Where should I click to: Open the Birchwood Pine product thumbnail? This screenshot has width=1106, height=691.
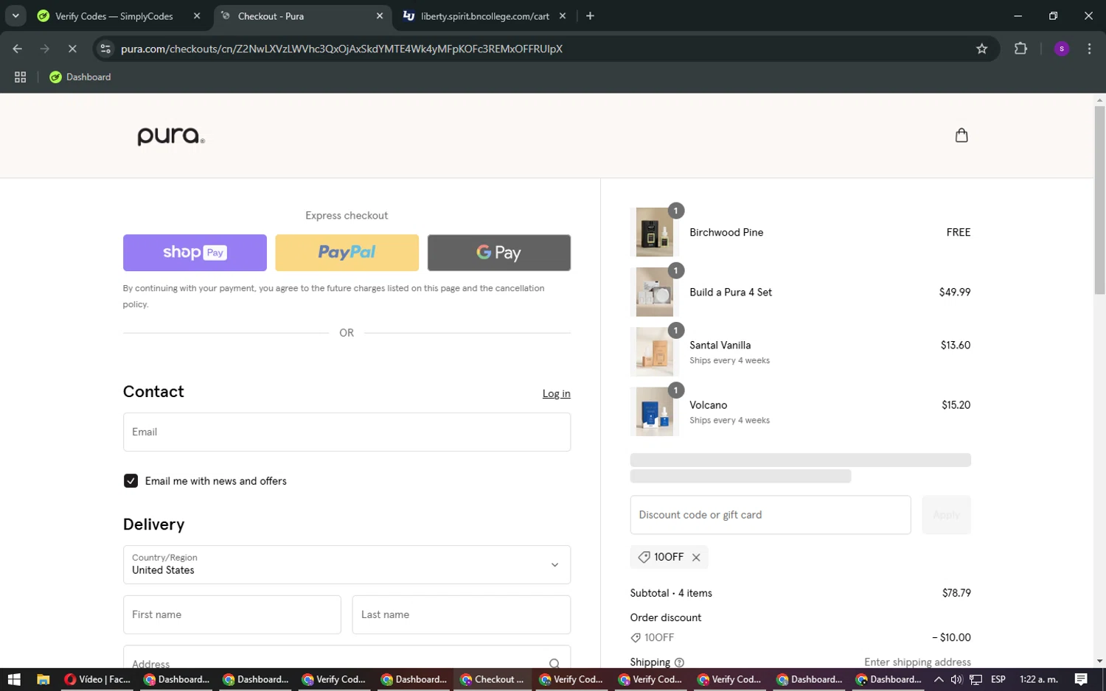[655, 232]
